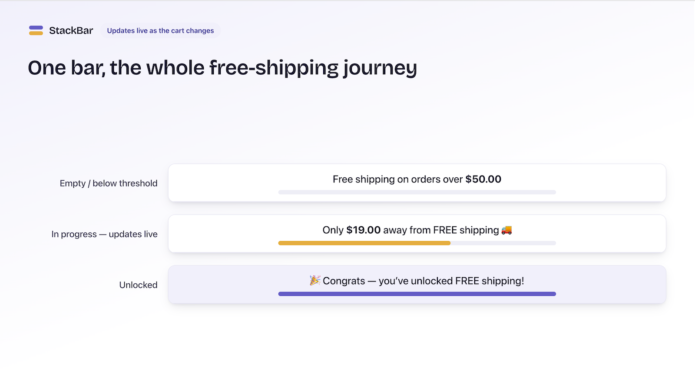Click the 'Unlocked' state label

pyautogui.click(x=138, y=285)
